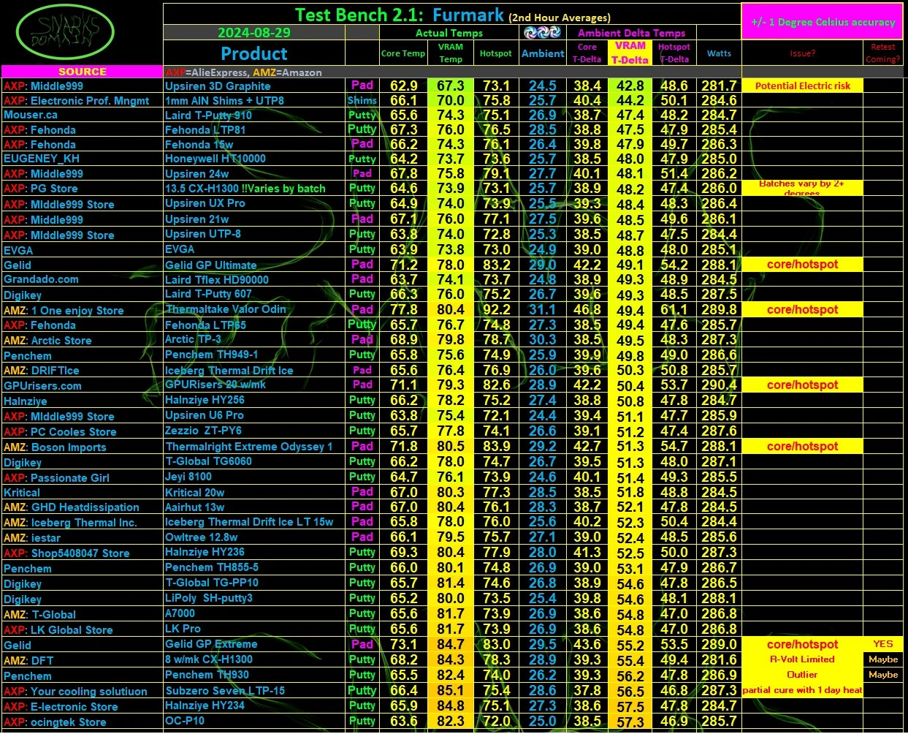Image resolution: width=908 pixels, height=734 pixels.
Task: Select the 1mm AlN Shims + UTP8 cell
Action: click(x=254, y=100)
